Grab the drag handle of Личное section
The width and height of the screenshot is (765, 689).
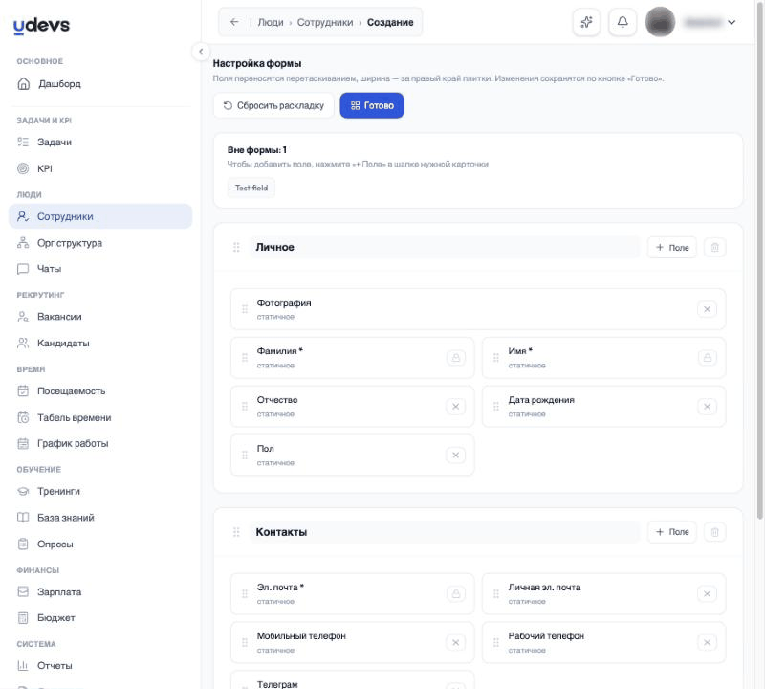coord(236,248)
